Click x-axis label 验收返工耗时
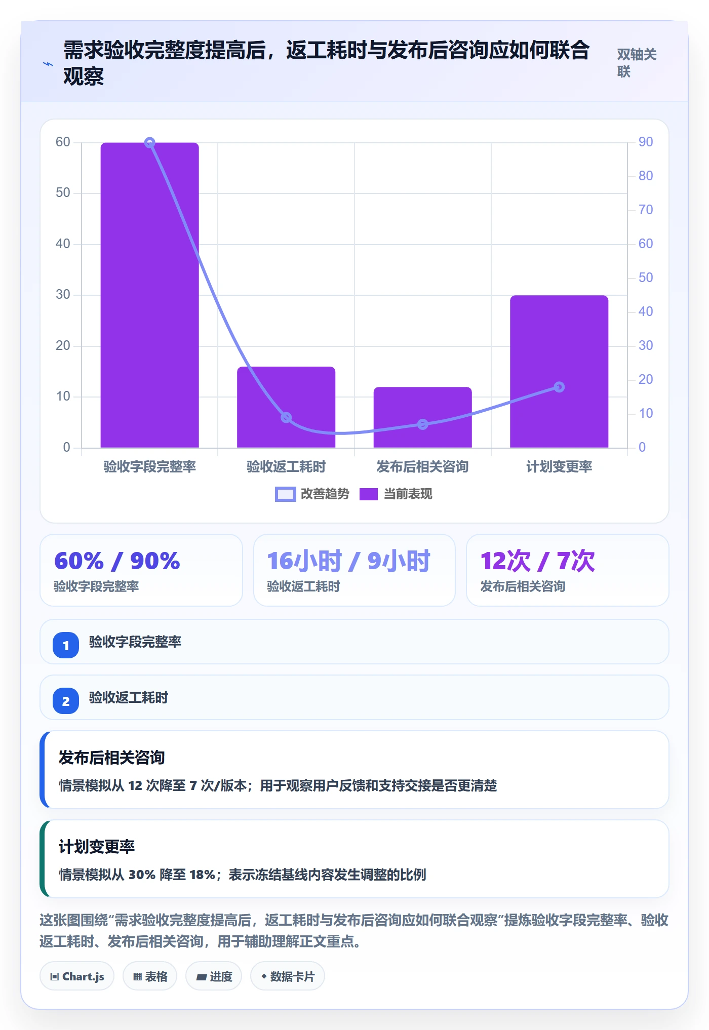 pos(286,466)
